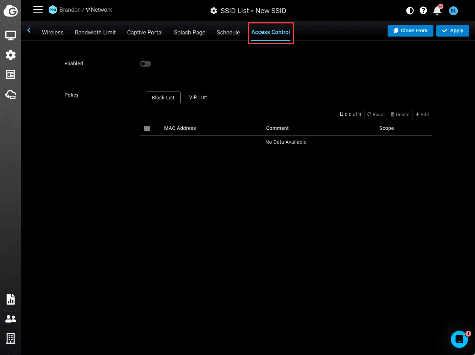Click the 'Enabled' field label
The width and height of the screenshot is (475, 355).
tap(74, 64)
